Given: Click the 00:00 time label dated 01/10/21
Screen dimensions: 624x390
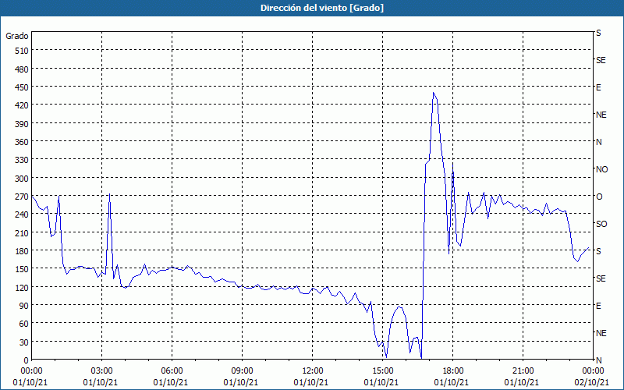Looking at the screenshot, I should (x=31, y=371).
